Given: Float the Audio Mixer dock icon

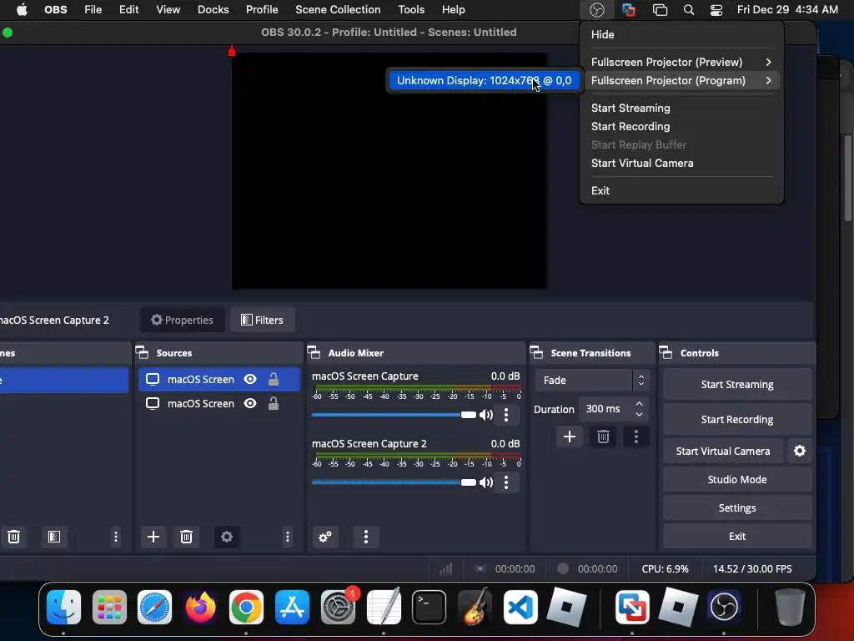Looking at the screenshot, I should coord(314,353).
